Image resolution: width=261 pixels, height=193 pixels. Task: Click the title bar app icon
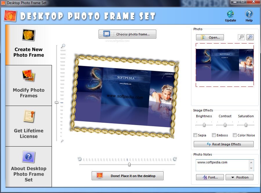point(3,3)
